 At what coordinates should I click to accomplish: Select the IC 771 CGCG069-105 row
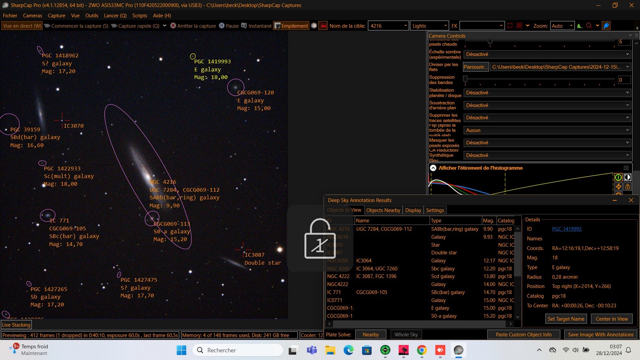(420, 292)
